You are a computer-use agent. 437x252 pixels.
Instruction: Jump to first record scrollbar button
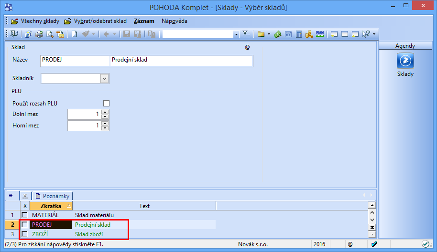(x=372, y=205)
